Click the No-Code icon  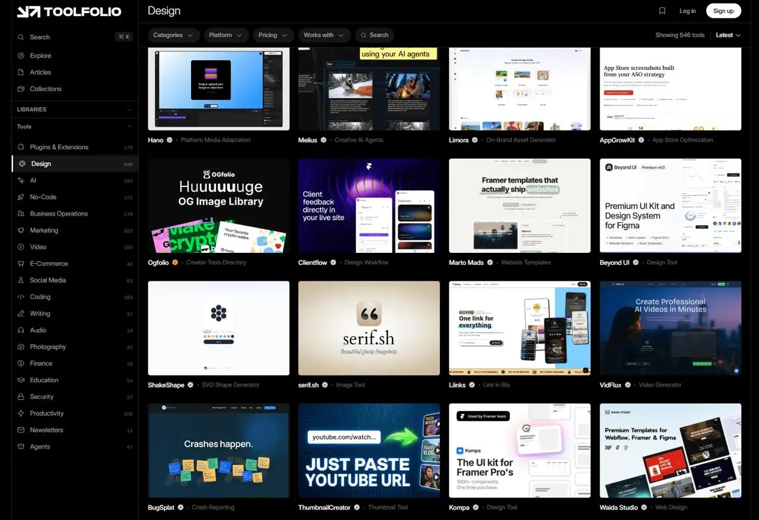[x=21, y=197]
